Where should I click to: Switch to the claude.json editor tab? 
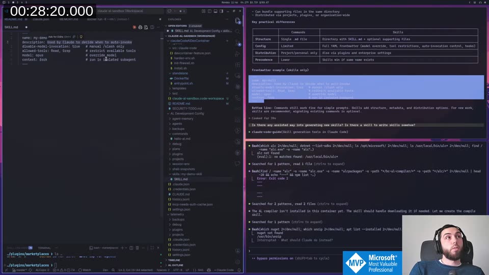click(x=41, y=19)
